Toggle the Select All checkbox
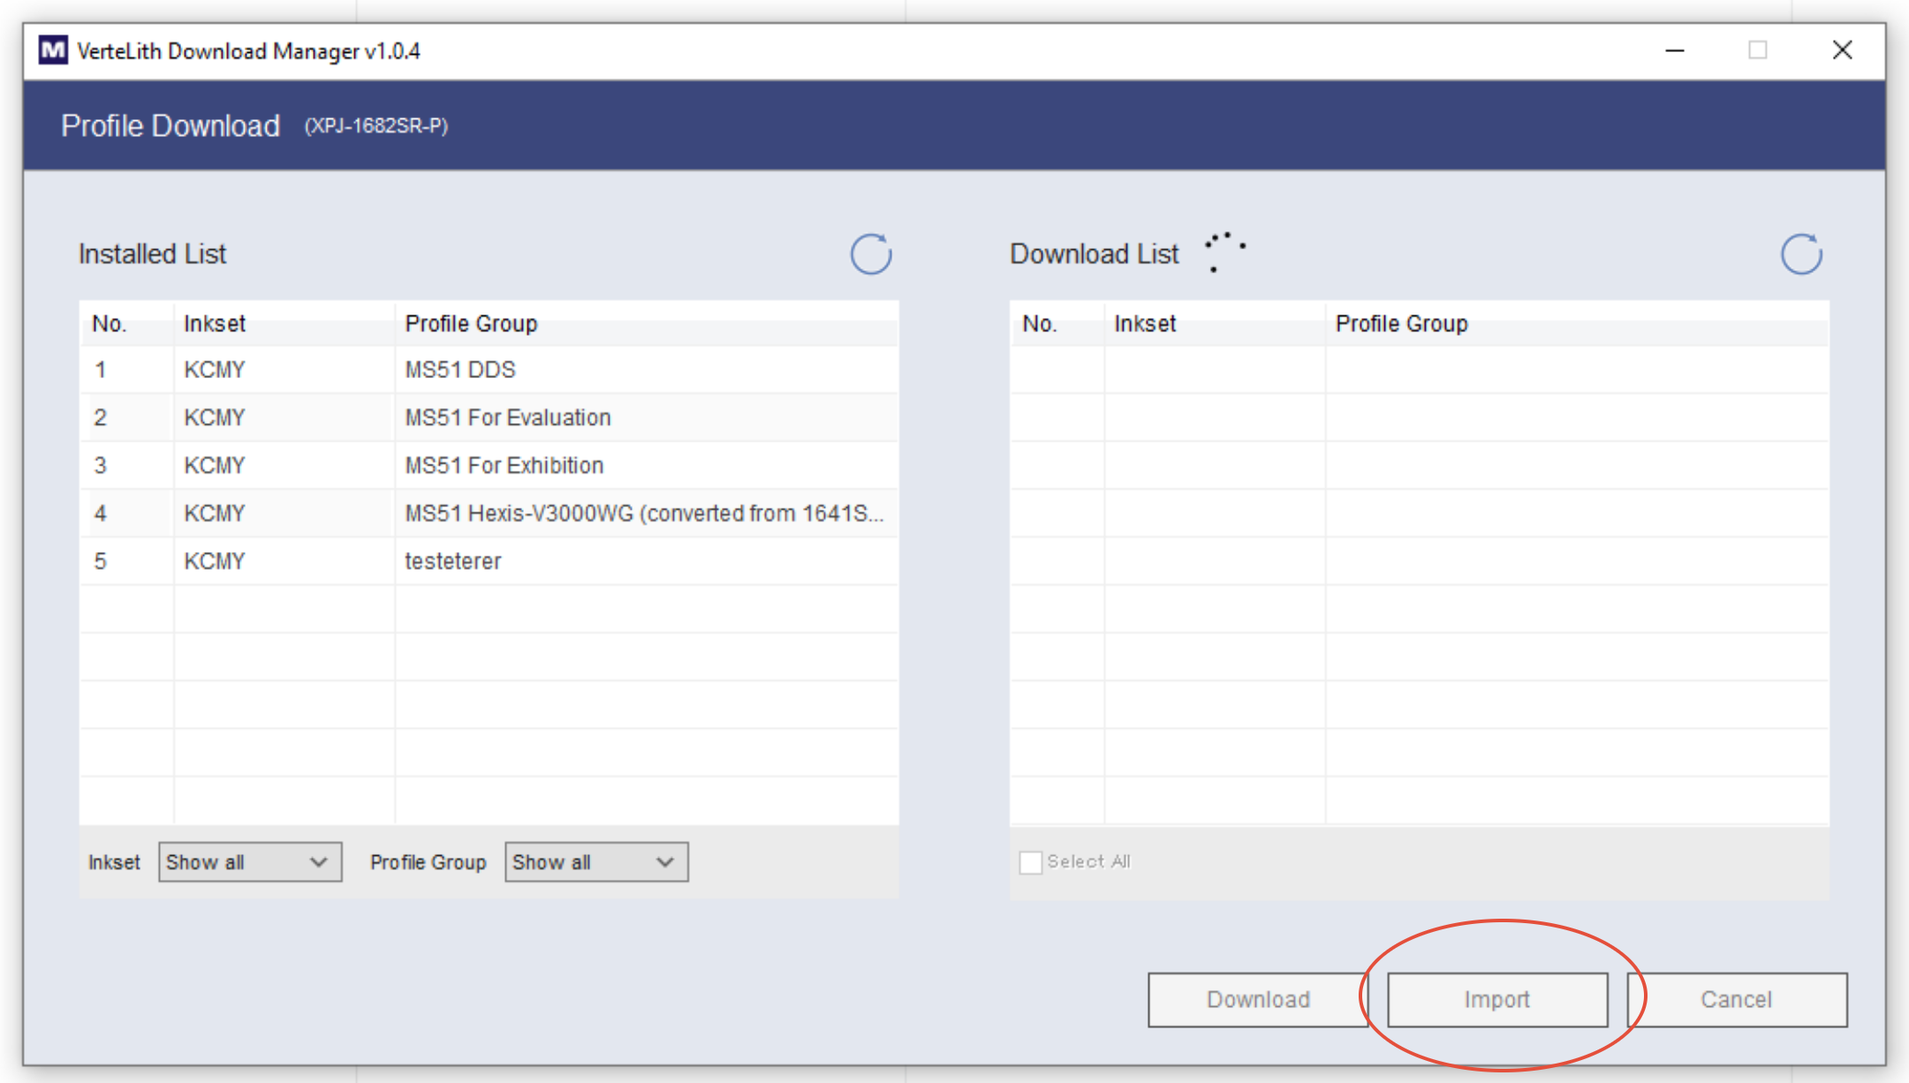This screenshot has width=1909, height=1083. coord(1030,862)
